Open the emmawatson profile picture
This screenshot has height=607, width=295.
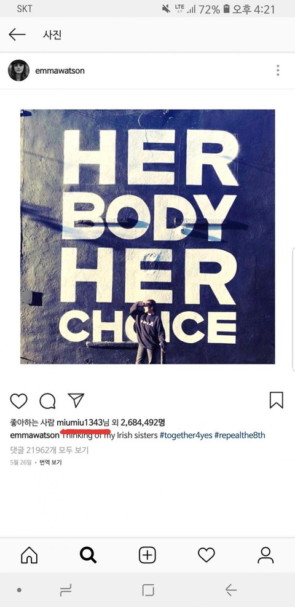pyautogui.click(x=18, y=71)
